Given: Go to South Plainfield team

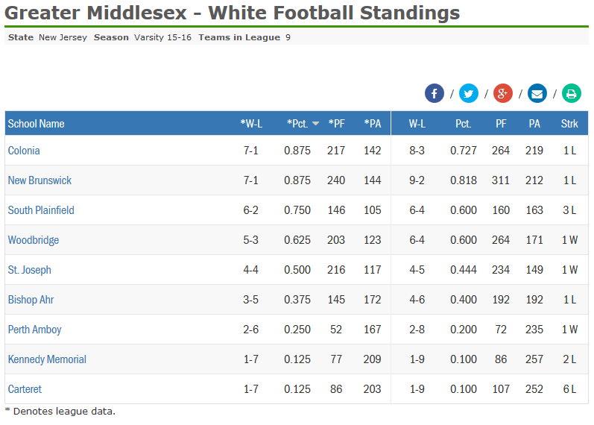Looking at the screenshot, I should 41,210.
